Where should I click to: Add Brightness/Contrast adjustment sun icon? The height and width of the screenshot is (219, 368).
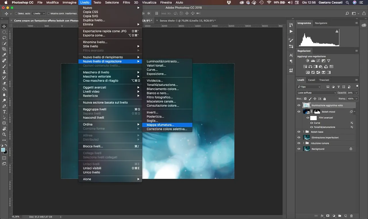[308, 61]
